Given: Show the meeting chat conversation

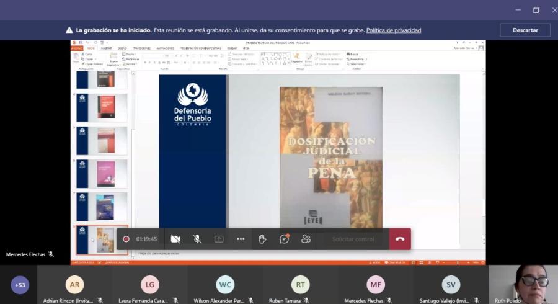Looking at the screenshot, I should pyautogui.click(x=284, y=239).
